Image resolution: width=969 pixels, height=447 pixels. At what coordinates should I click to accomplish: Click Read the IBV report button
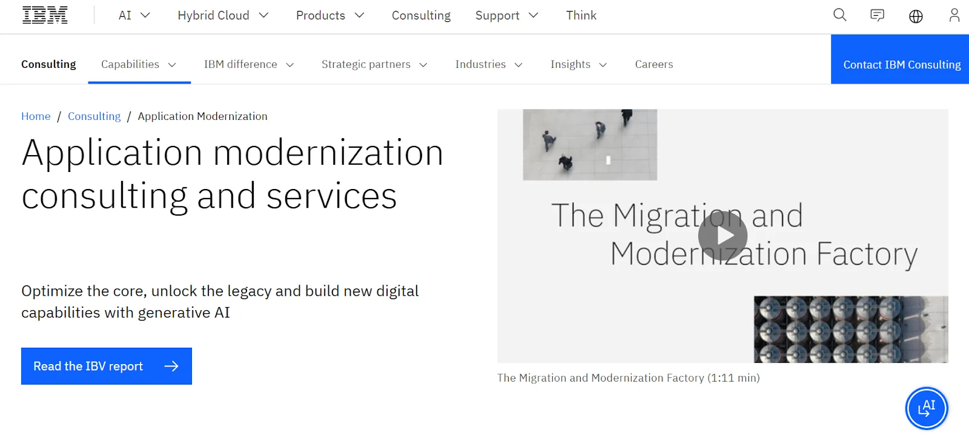(x=107, y=366)
